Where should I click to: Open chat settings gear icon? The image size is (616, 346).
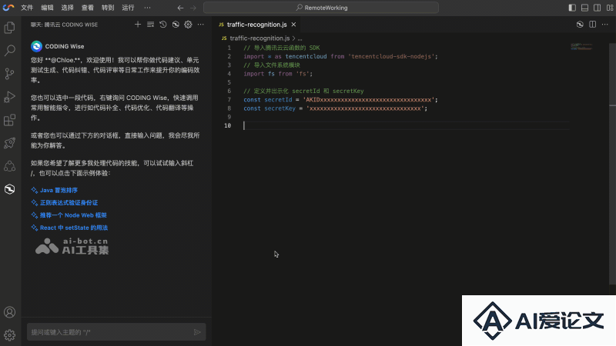point(188,25)
